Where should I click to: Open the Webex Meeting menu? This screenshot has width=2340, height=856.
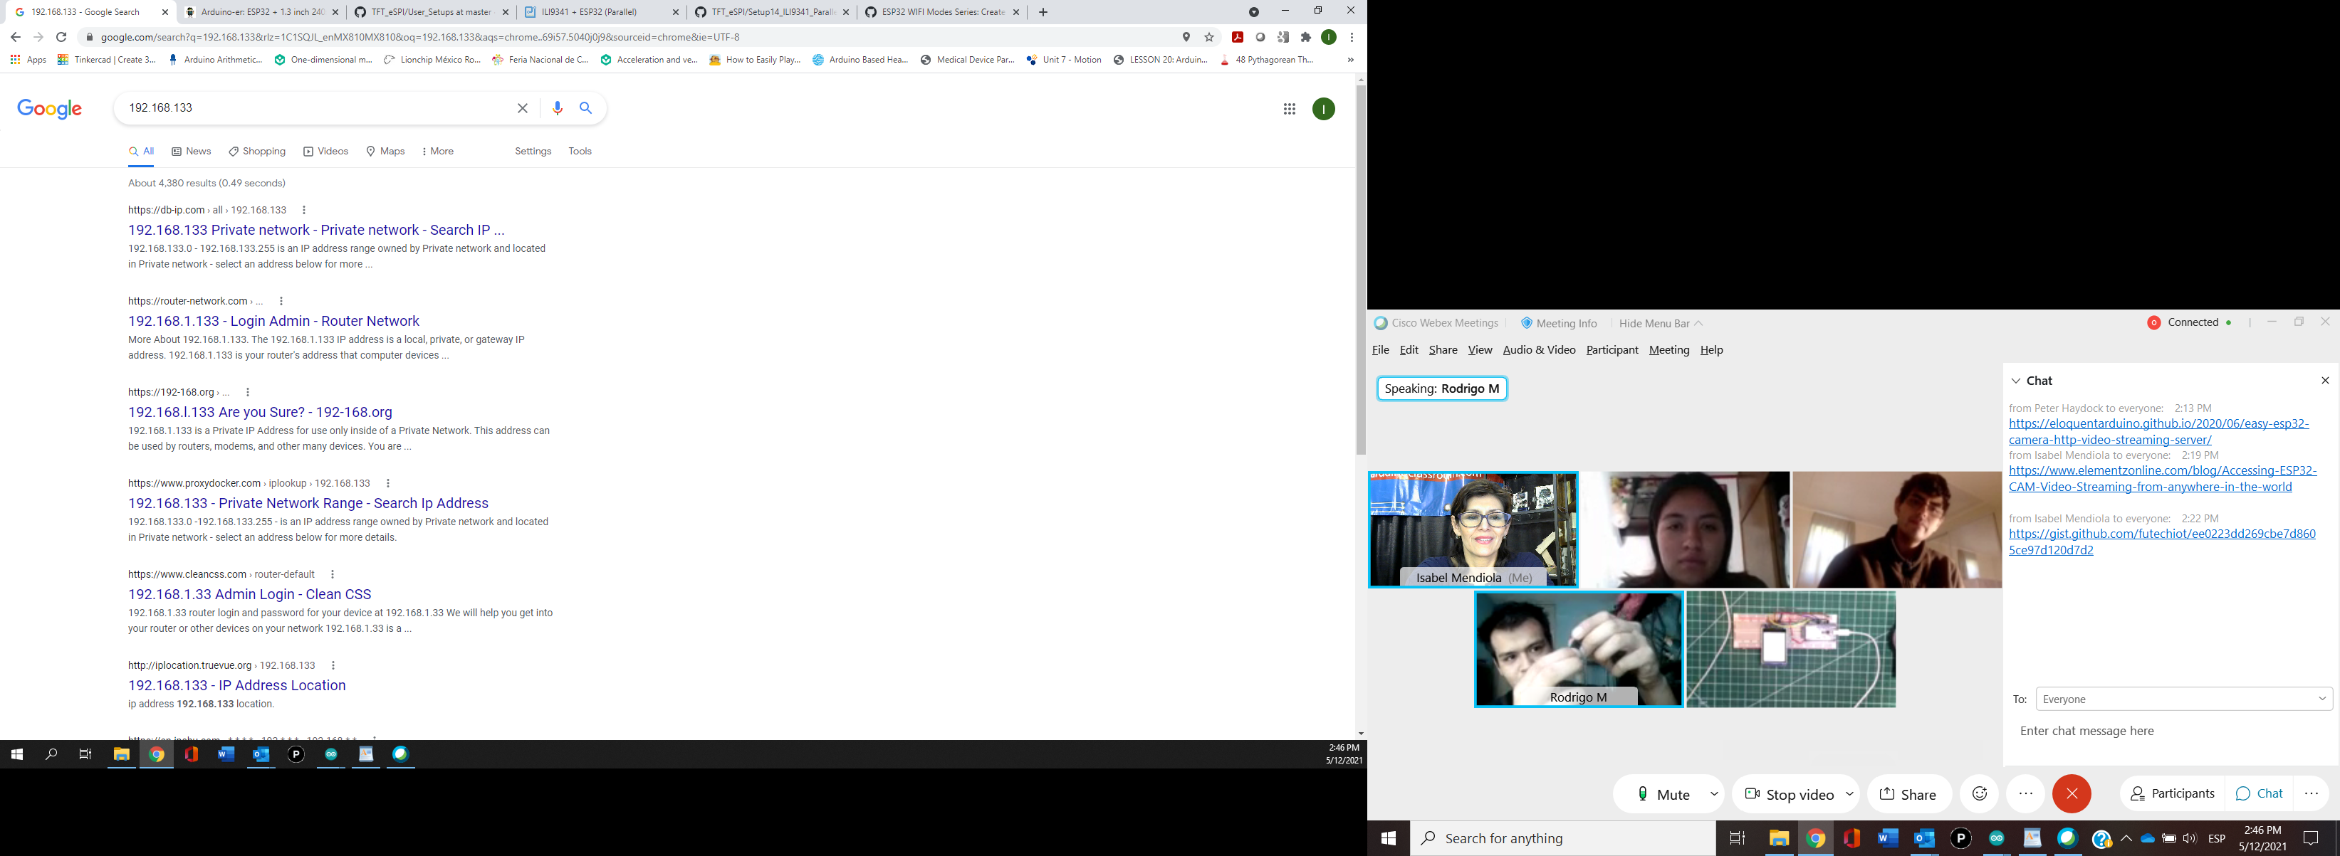click(x=1668, y=350)
